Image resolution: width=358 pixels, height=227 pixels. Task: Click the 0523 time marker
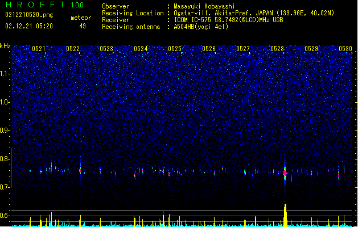pos(106,49)
